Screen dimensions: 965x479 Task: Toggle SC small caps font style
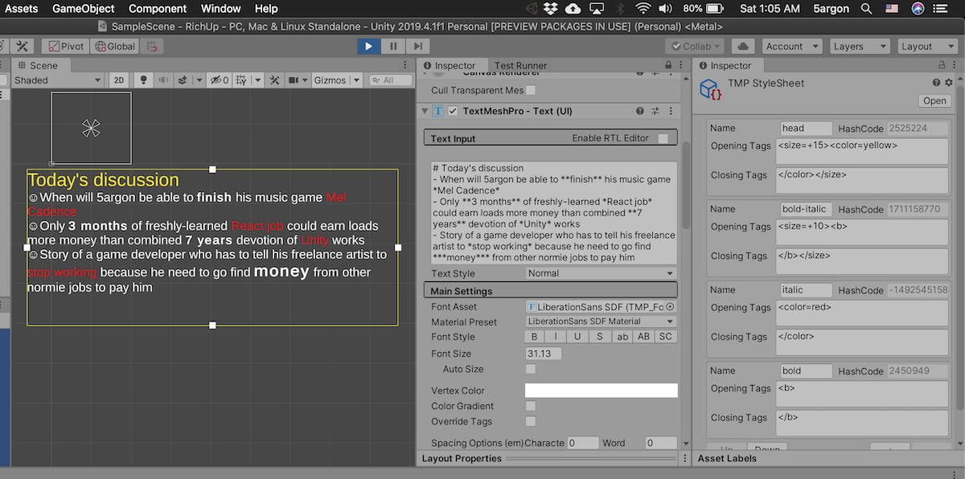pos(666,337)
